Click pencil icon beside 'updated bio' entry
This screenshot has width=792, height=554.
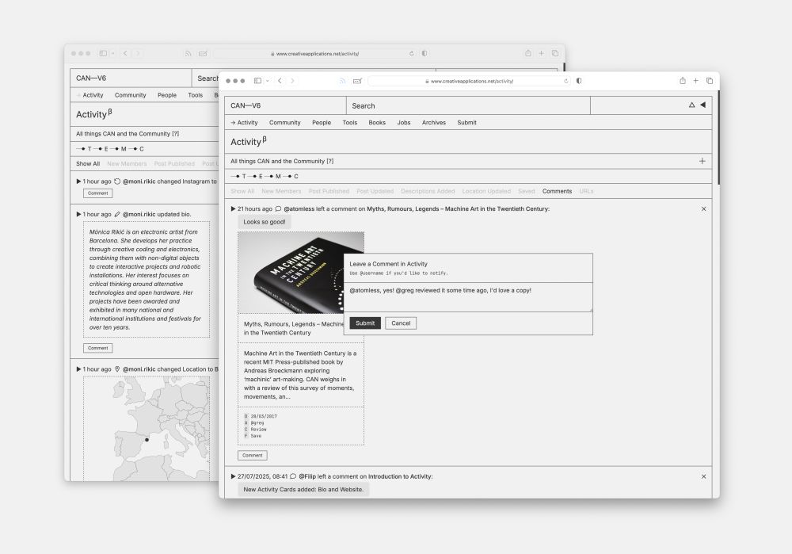coord(117,214)
